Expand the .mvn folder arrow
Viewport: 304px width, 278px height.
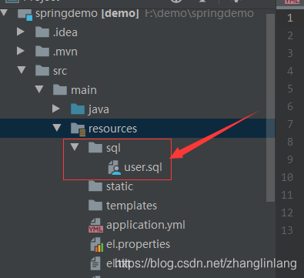pos(21,51)
